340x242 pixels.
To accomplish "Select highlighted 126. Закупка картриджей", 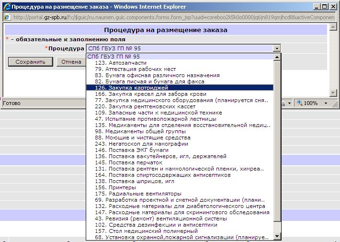I will tap(180, 88).
